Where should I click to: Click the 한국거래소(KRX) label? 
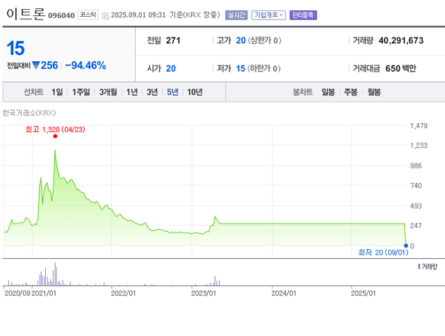tap(29, 113)
